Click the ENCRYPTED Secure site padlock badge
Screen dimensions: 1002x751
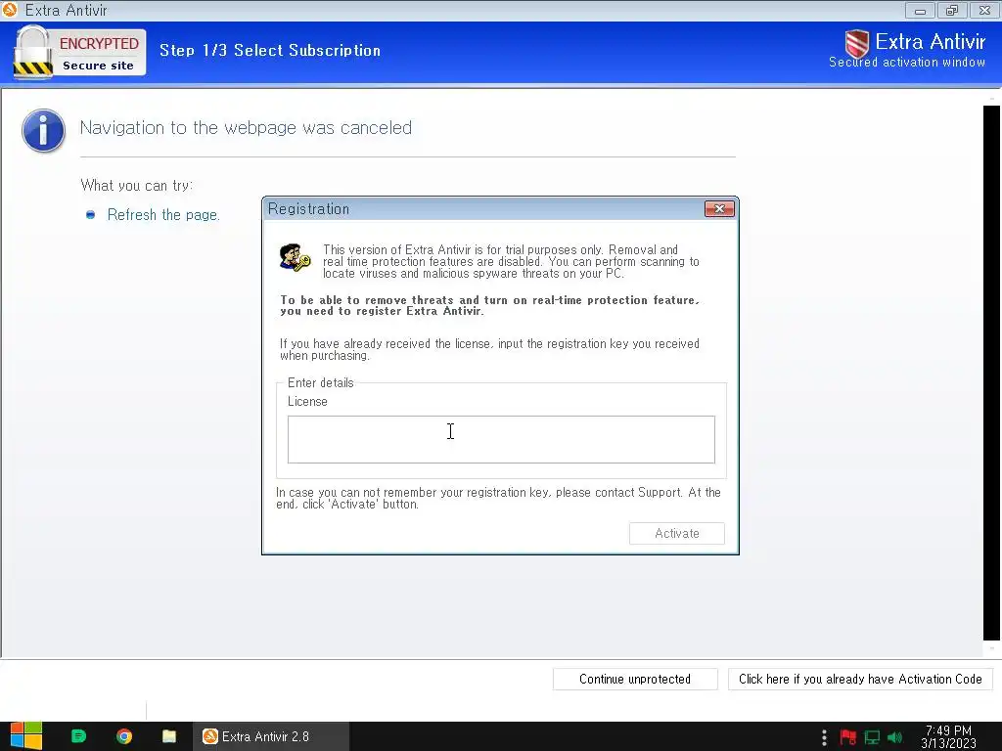79,53
